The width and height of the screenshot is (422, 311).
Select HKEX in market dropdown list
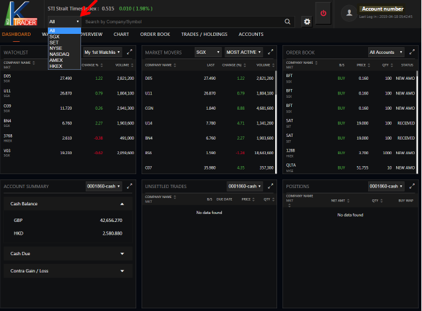[x=64, y=66]
